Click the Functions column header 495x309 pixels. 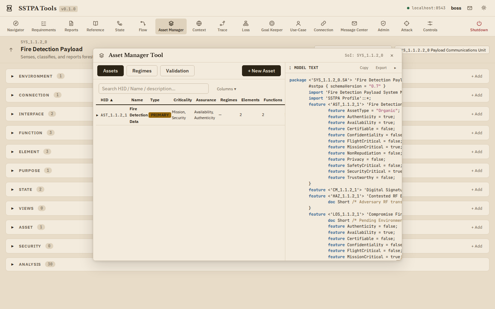tap(273, 100)
